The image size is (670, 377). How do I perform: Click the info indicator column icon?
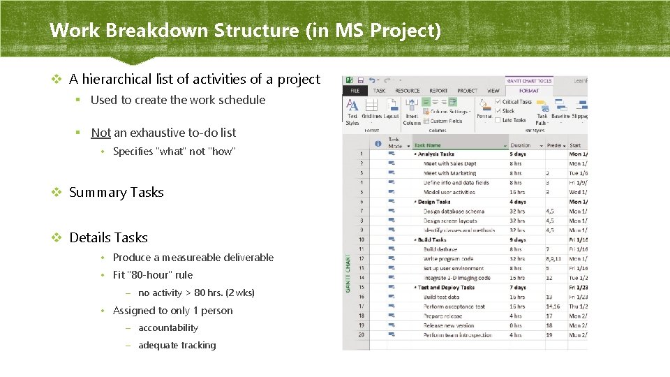click(378, 144)
